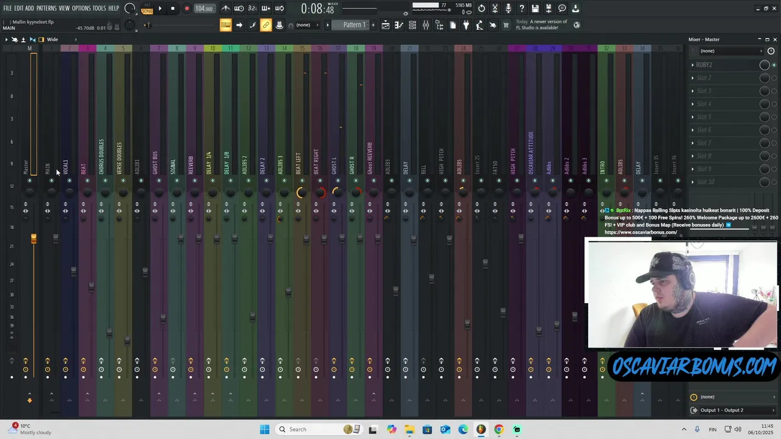Click the multilink to controllers icon

(x=266, y=25)
